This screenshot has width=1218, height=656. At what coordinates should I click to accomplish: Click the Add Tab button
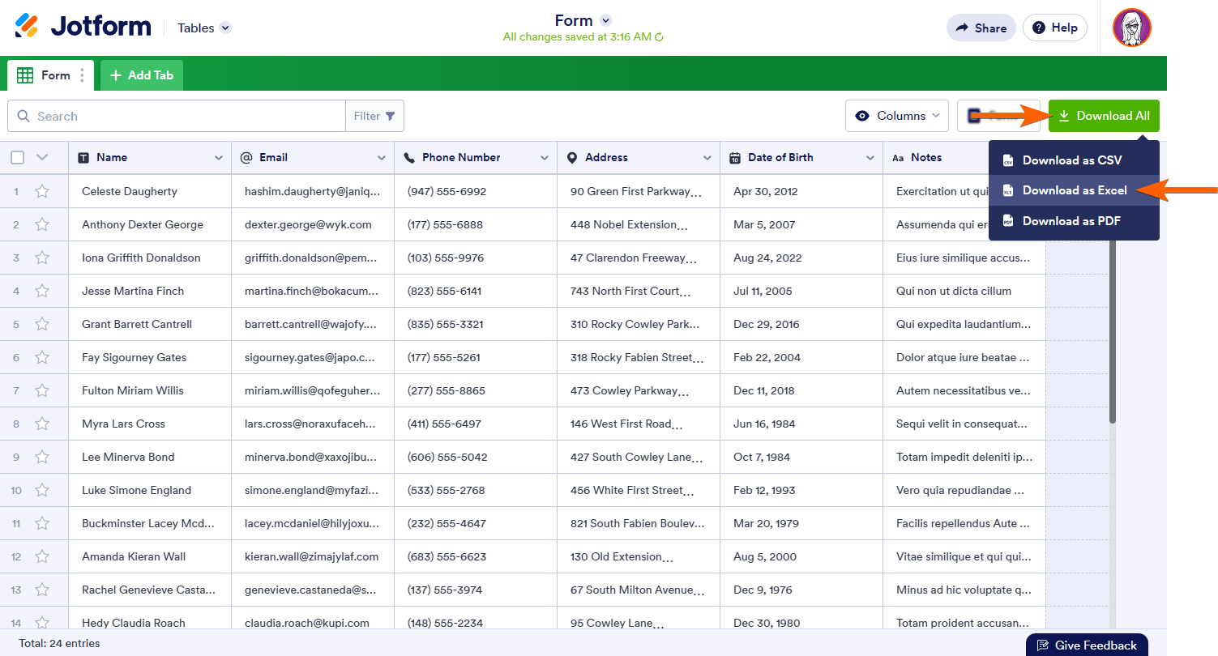coord(141,75)
